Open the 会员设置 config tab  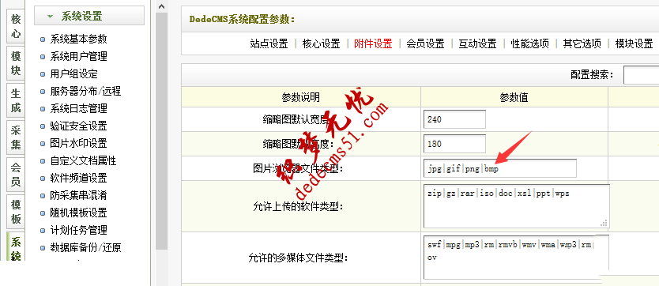pos(425,43)
